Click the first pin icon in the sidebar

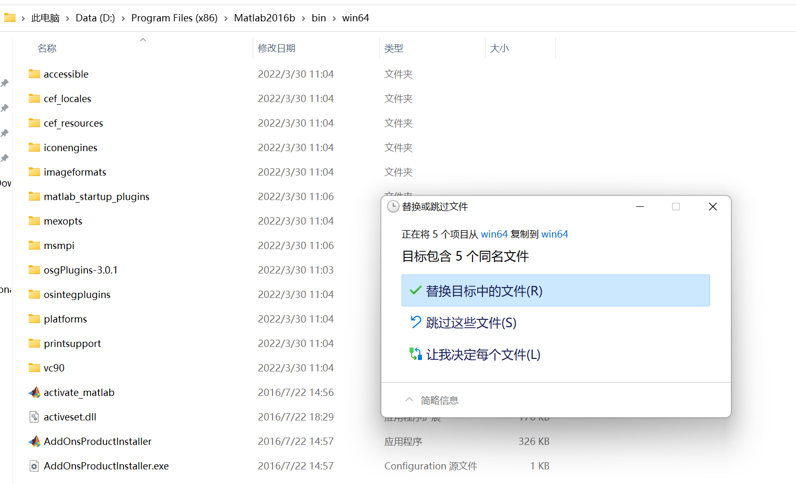click(5, 83)
